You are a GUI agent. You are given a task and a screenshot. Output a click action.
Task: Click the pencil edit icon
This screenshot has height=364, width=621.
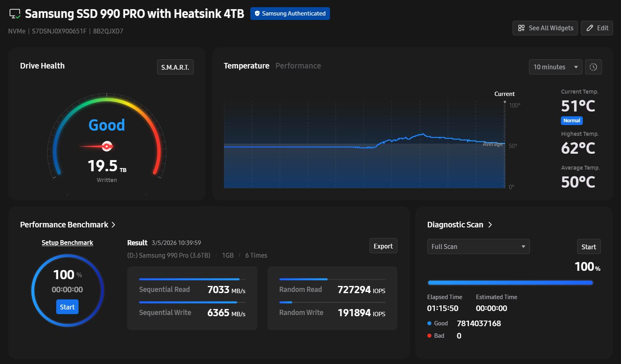pos(590,28)
